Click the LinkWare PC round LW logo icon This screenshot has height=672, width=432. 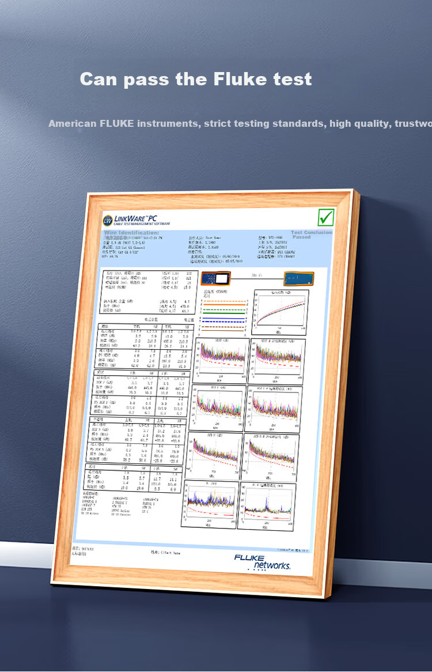[108, 220]
